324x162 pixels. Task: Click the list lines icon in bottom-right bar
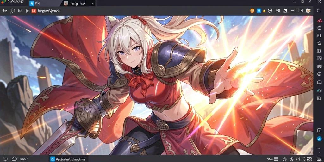(x=276, y=159)
